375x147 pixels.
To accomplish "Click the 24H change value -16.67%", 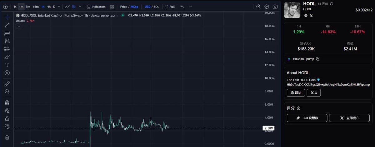I will pos(357,32).
